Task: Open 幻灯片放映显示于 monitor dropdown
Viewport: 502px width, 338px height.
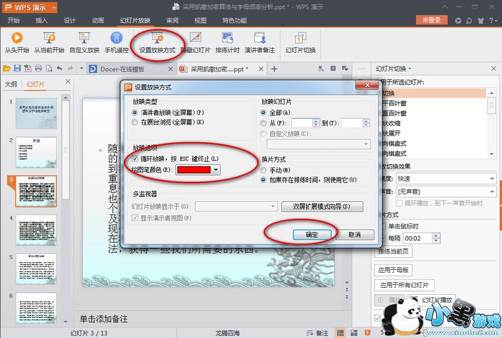Action: coord(237,206)
